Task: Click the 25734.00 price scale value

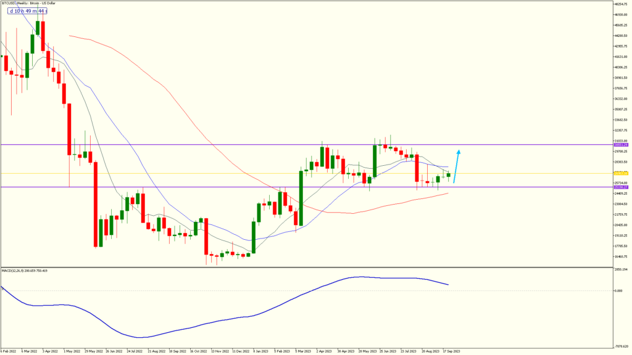Action: [x=620, y=182]
